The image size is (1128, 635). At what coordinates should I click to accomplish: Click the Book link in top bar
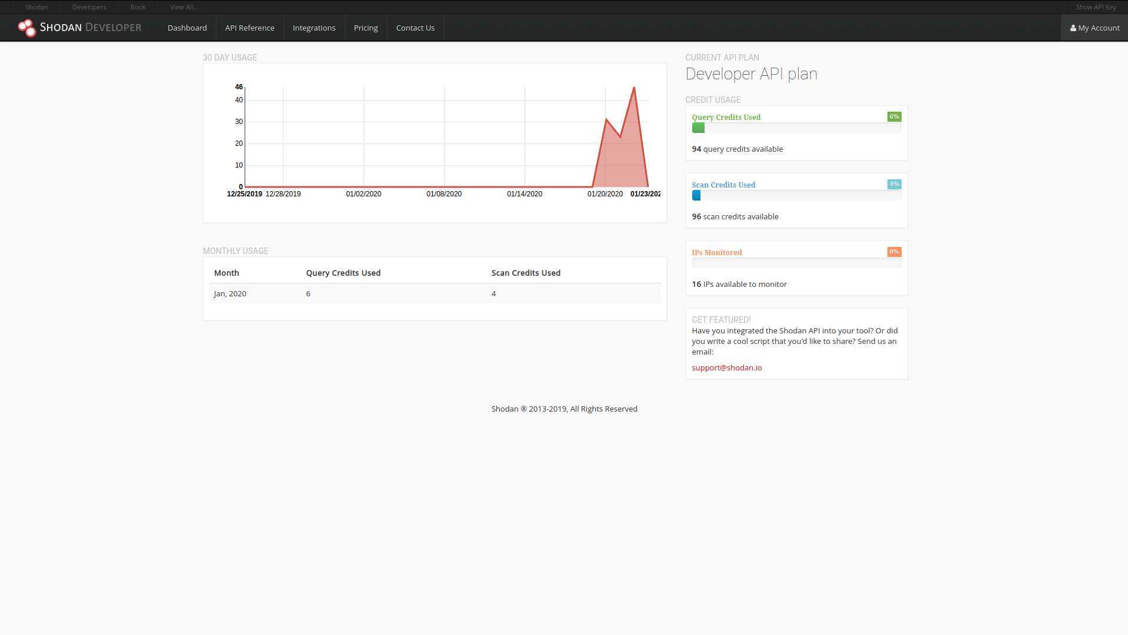point(138,7)
